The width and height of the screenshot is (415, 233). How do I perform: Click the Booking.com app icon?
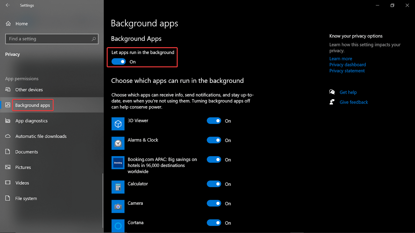(118, 163)
